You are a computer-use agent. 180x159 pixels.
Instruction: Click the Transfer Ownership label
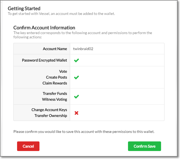click(x=51, y=116)
